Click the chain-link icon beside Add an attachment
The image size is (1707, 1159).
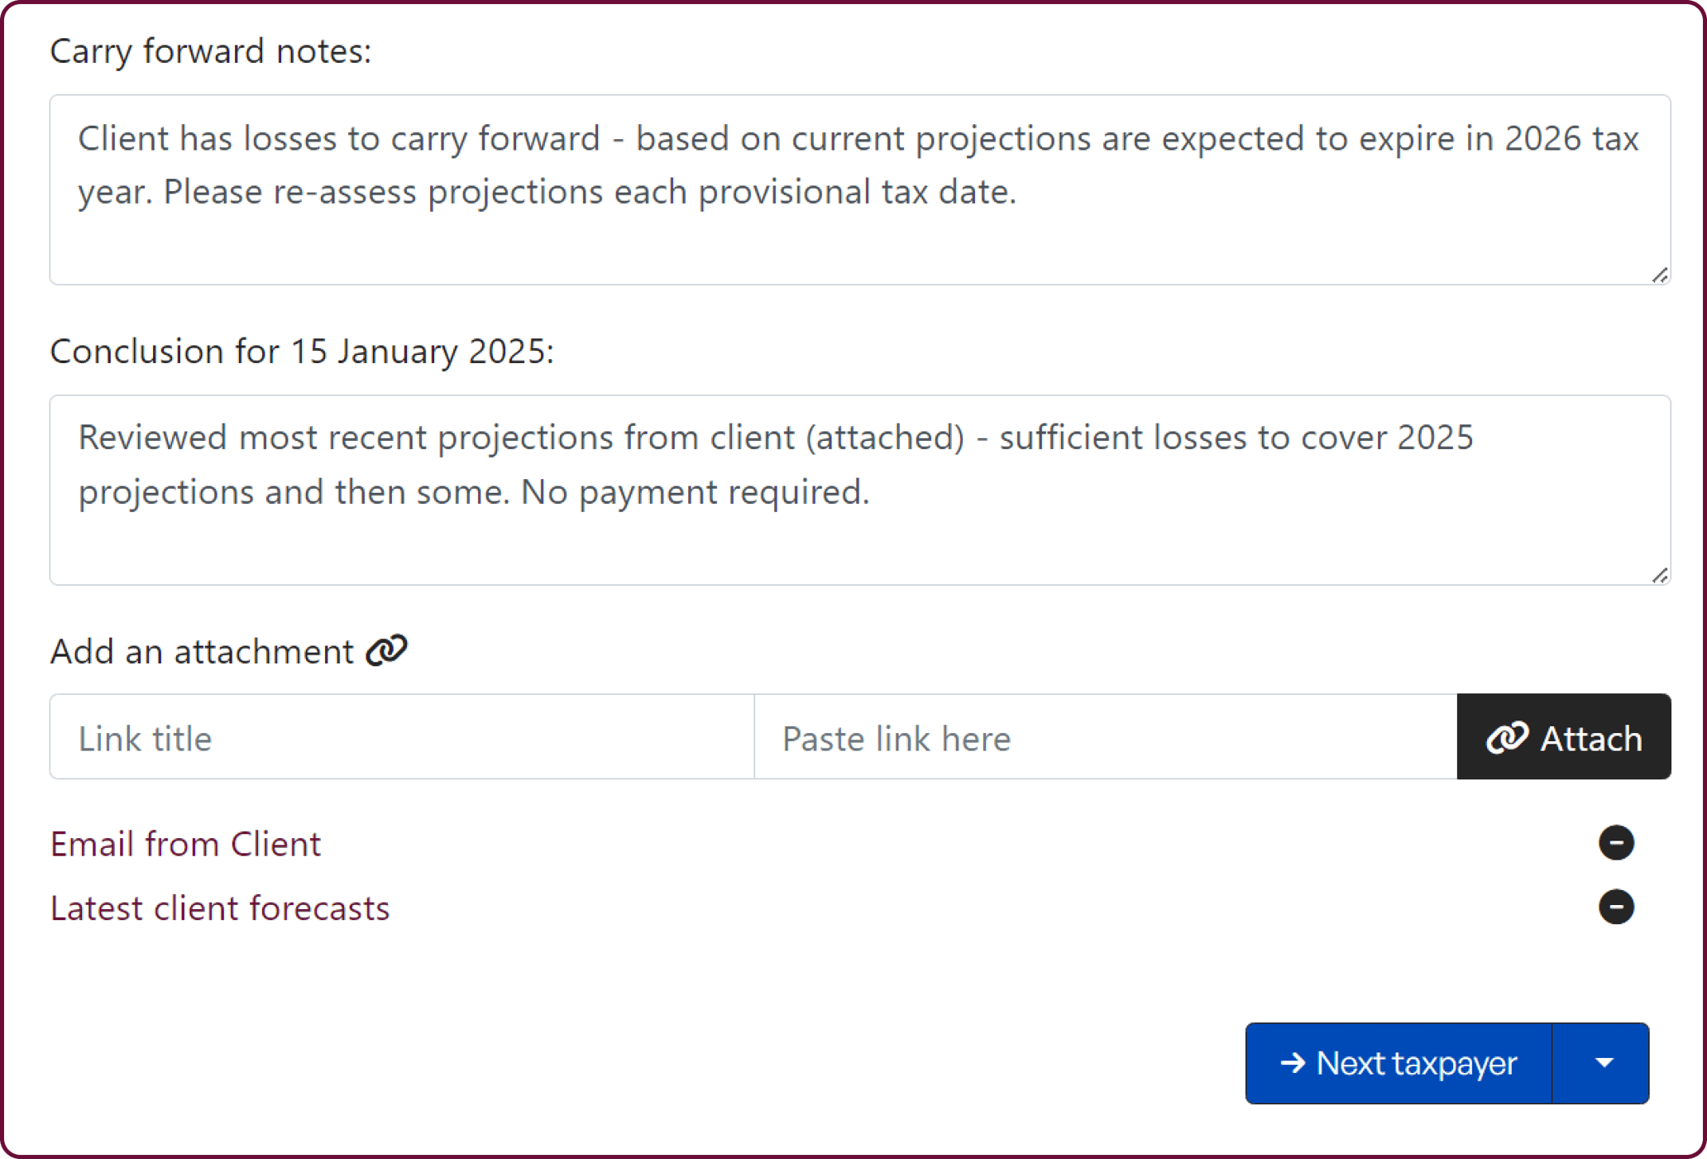pyautogui.click(x=387, y=651)
